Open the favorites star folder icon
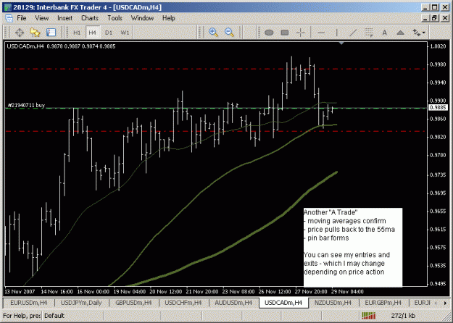This screenshot has width=453, height=323. click(35, 33)
